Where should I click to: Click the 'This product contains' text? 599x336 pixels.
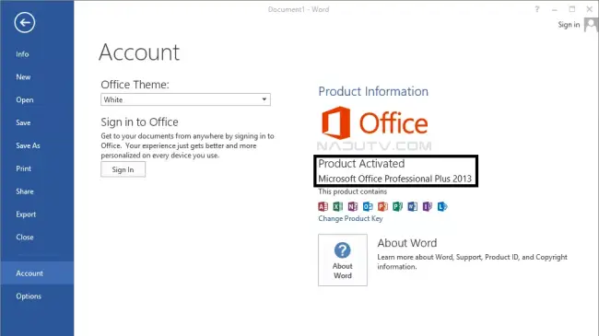tap(353, 191)
